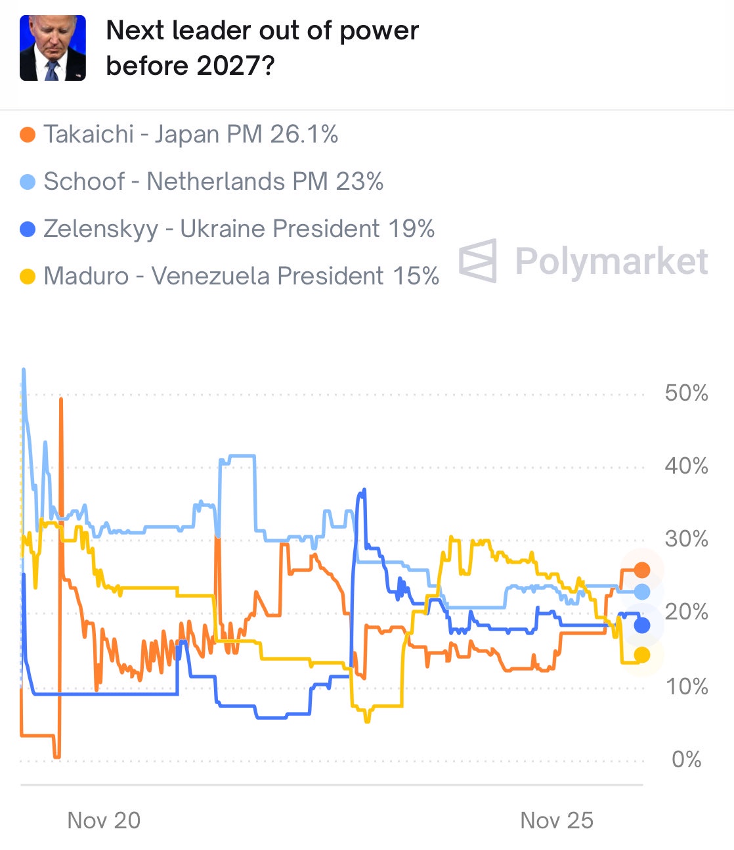Click Maduro - Venezuela President 15% label
The width and height of the screenshot is (734, 850).
click(241, 277)
